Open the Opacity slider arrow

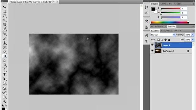193,35
